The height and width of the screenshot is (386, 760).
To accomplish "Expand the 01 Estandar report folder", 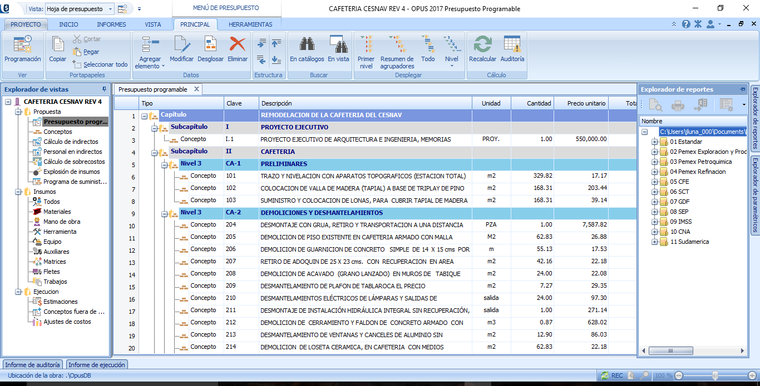I will point(655,142).
